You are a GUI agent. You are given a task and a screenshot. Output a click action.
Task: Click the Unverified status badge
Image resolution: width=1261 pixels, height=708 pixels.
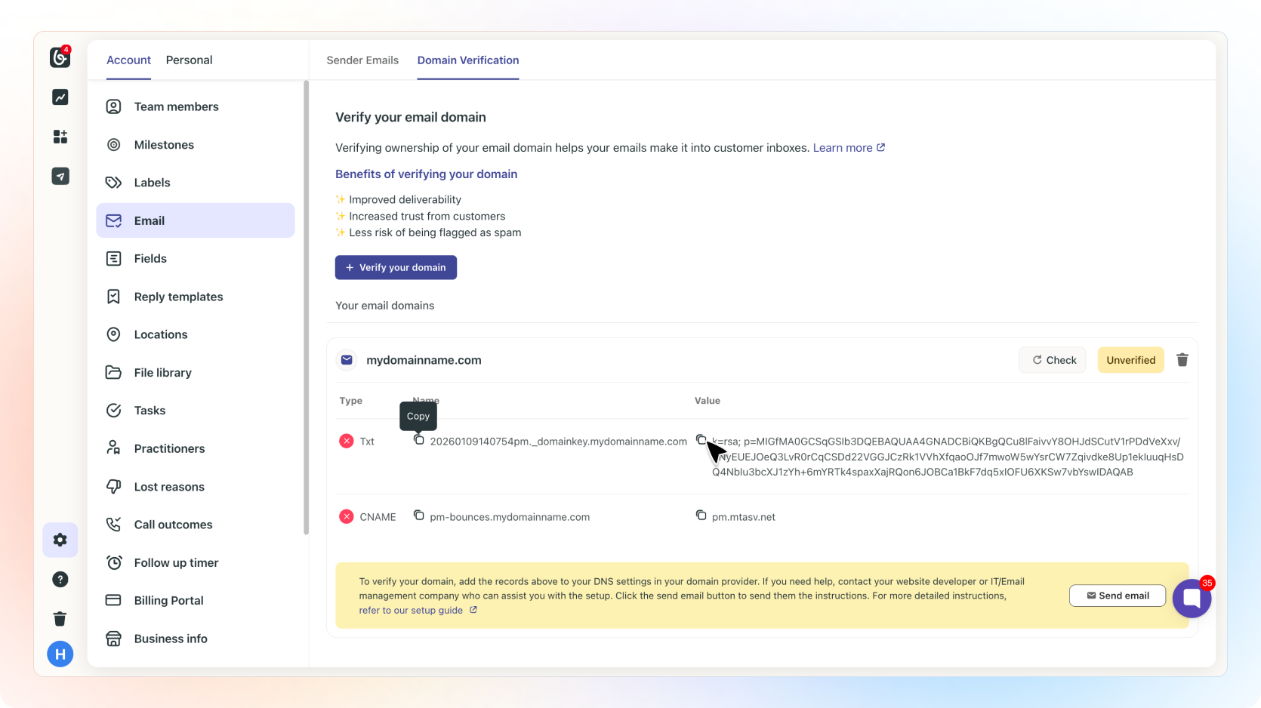click(1130, 360)
